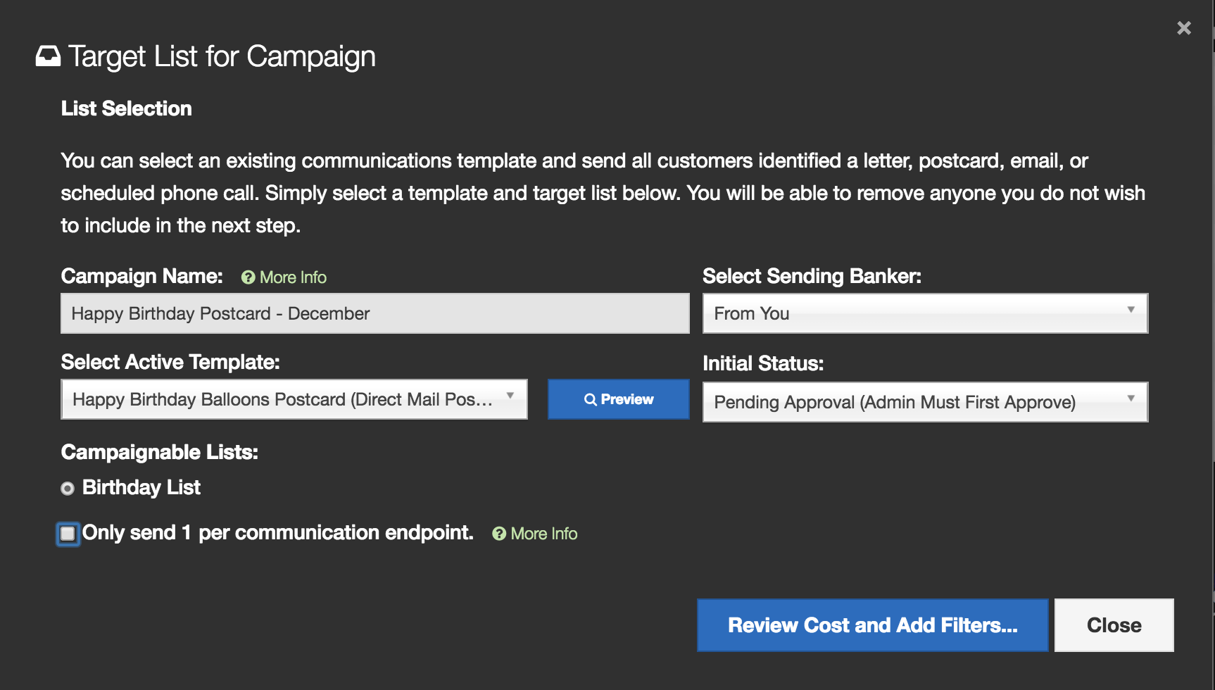Viewport: 1215px width, 690px height.
Task: Open More Info link for Campaign Name
Action: pyautogui.click(x=293, y=277)
